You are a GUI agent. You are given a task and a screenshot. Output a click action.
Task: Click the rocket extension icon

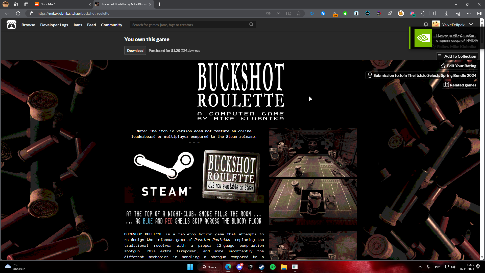(x=390, y=13)
